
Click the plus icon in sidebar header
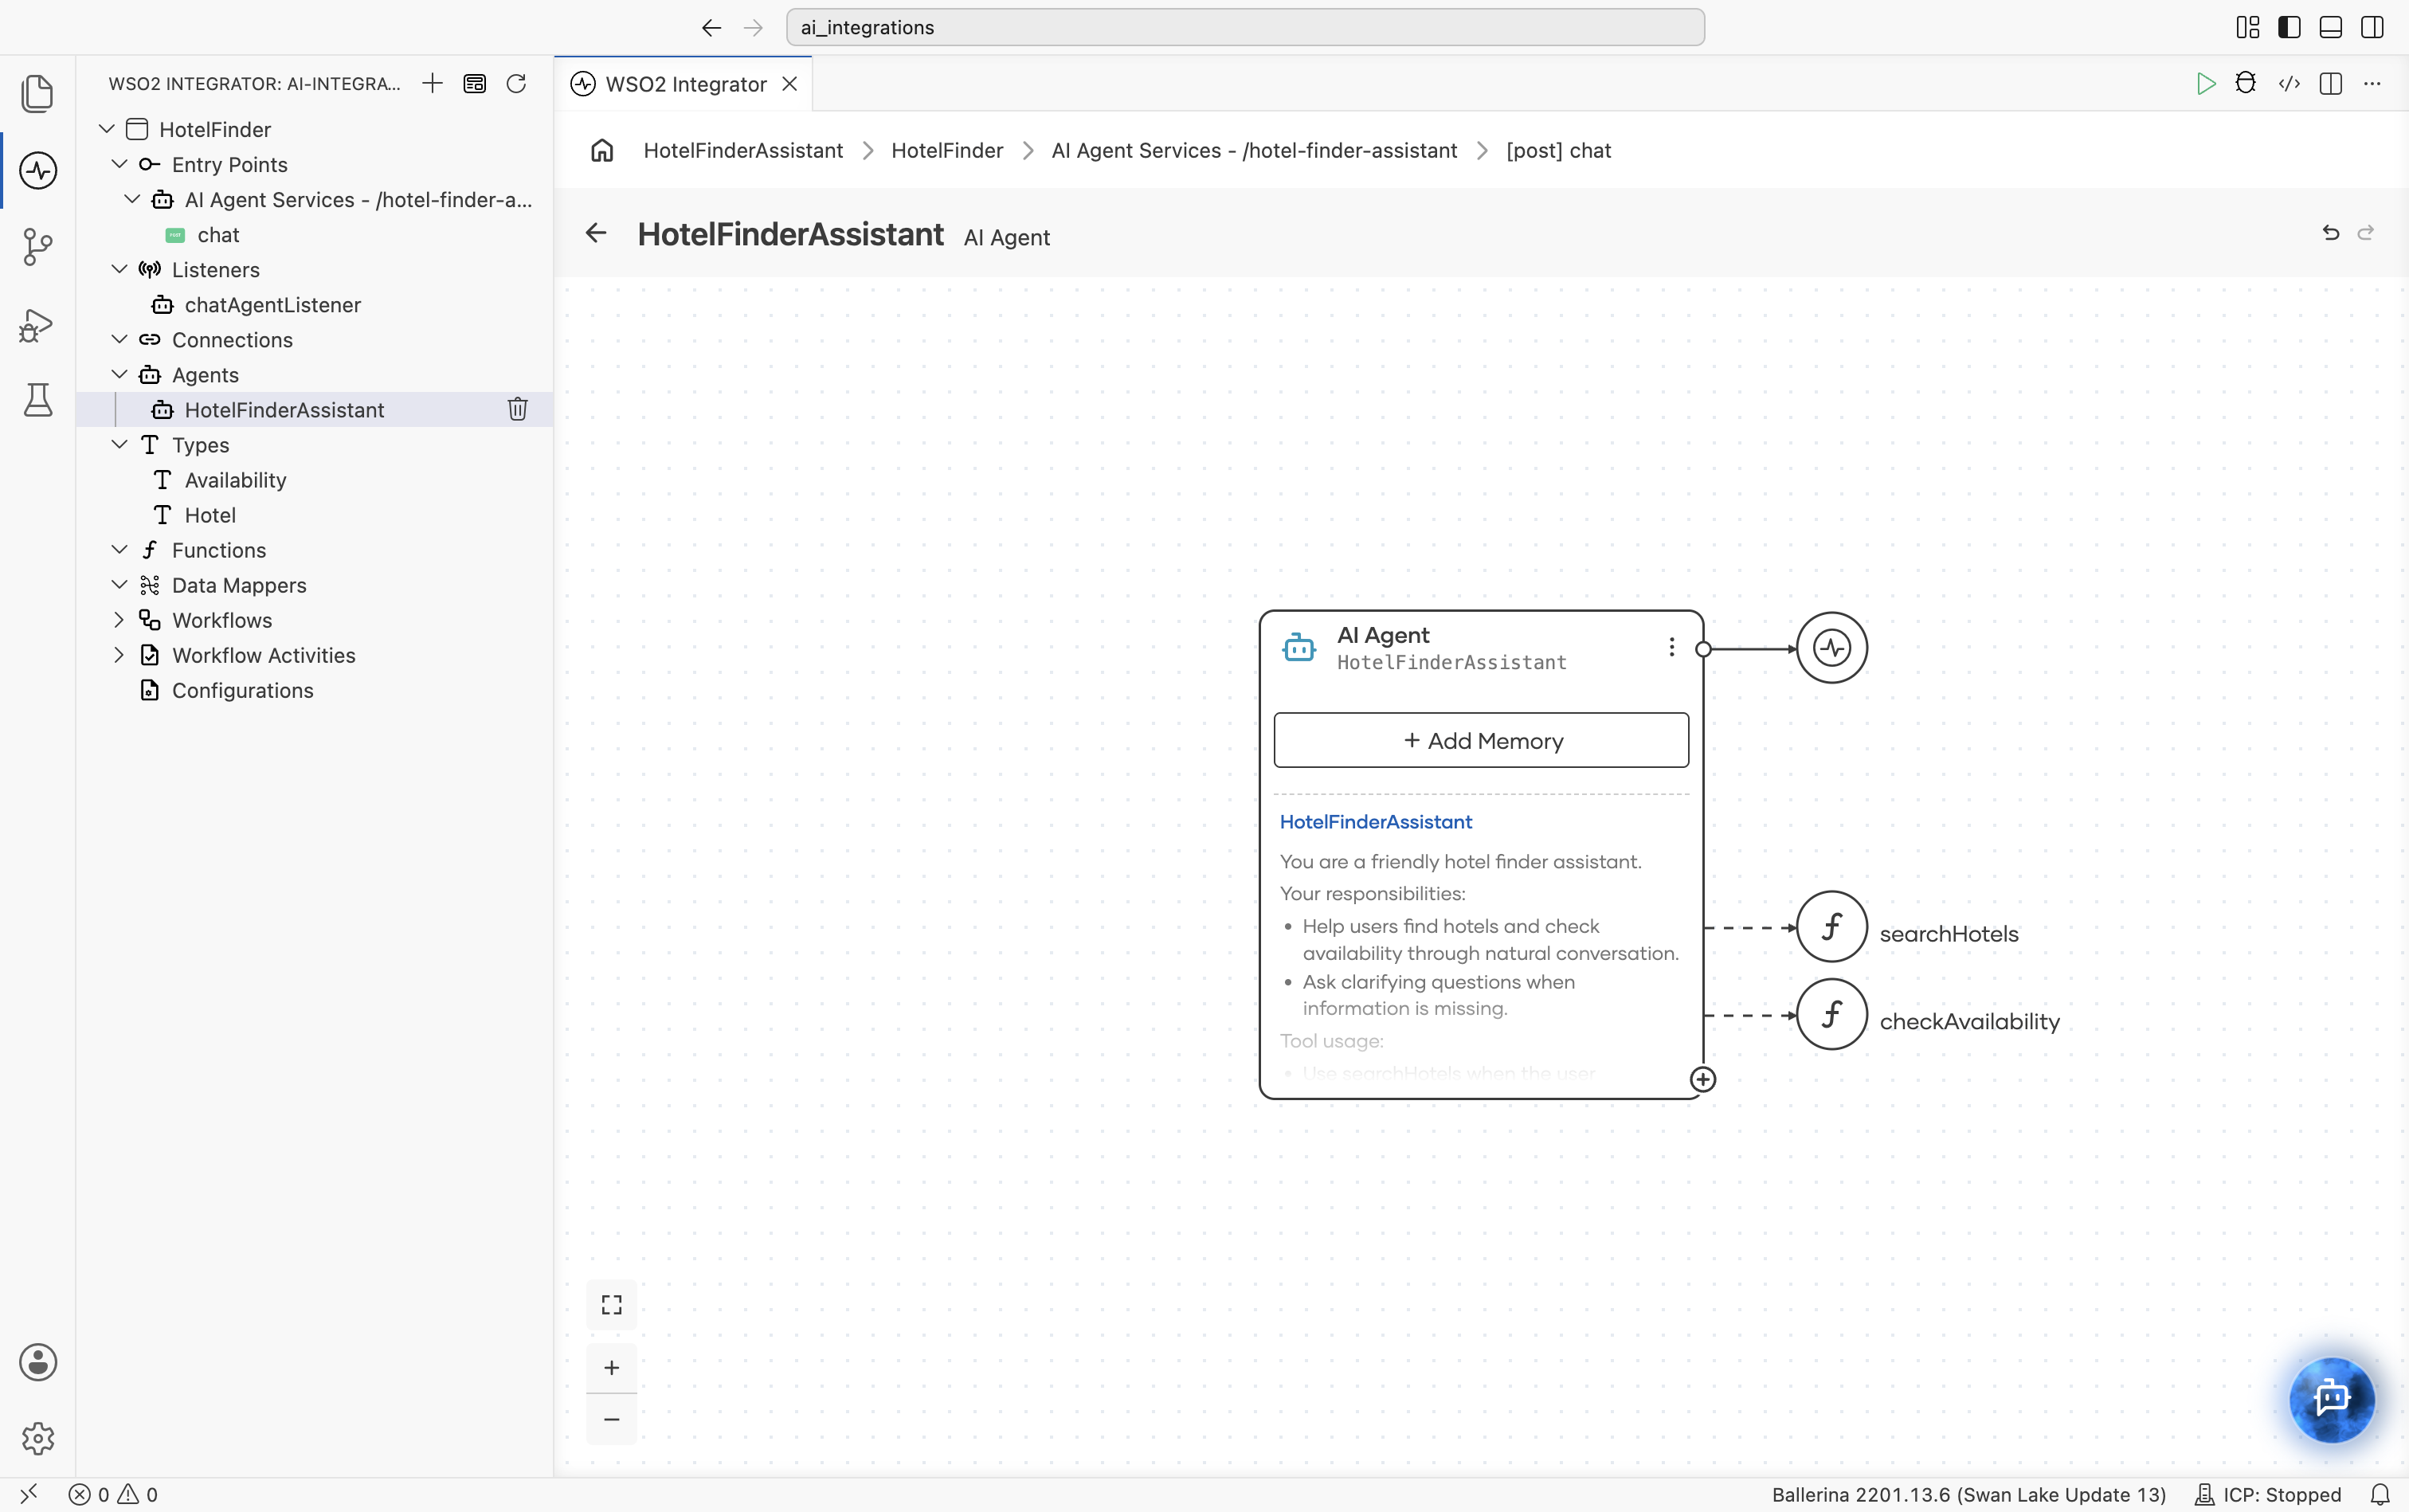point(432,83)
